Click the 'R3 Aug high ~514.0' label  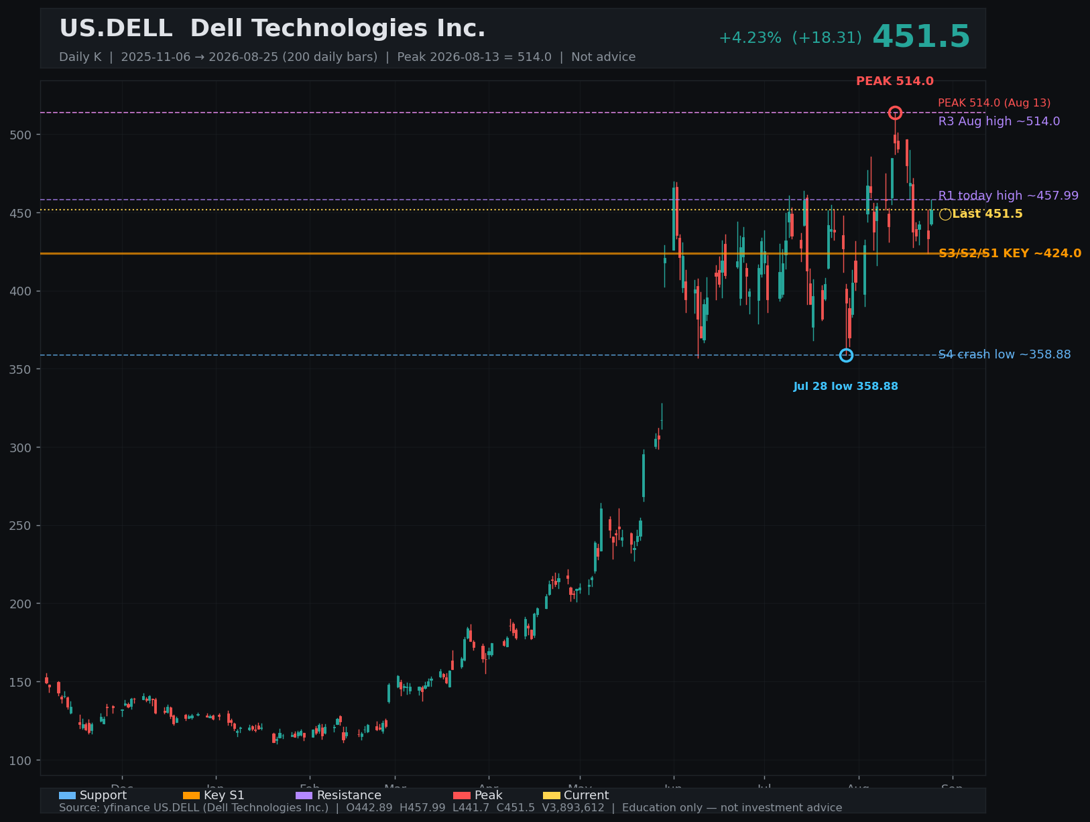(999, 121)
